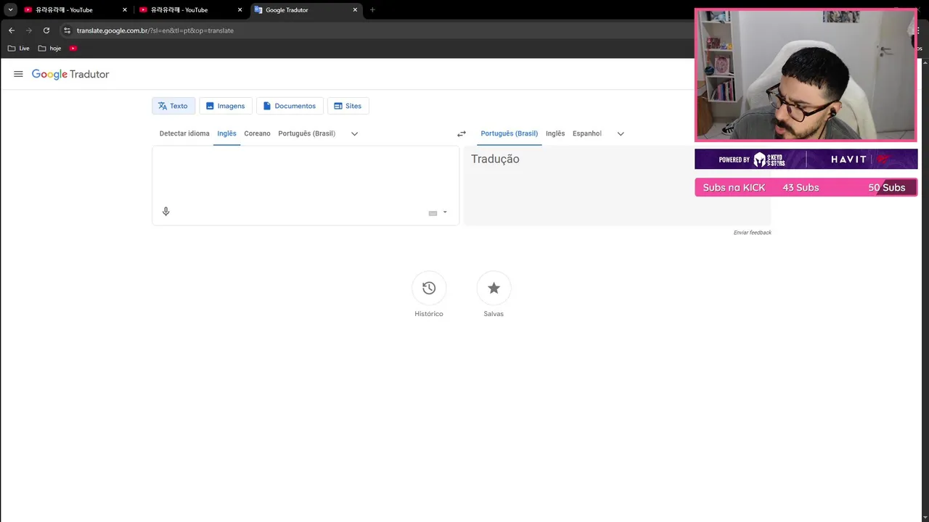
Task: Switch to Imagens translation mode
Action: point(225,106)
